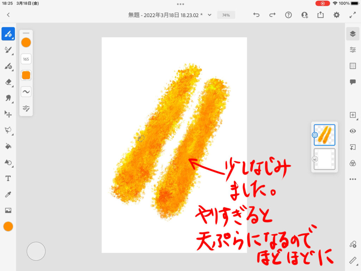
Task: Expand the document title chevron
Action: pos(210,15)
